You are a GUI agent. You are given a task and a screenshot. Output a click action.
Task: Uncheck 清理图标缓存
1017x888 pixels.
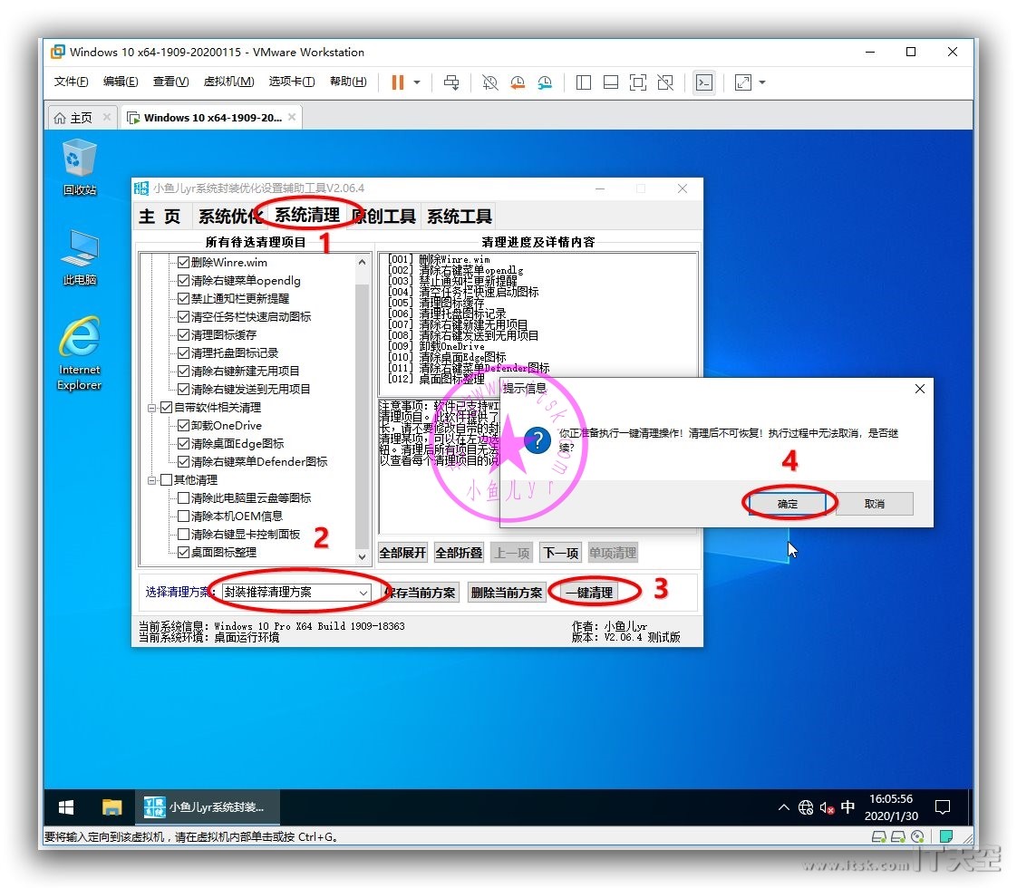click(184, 335)
